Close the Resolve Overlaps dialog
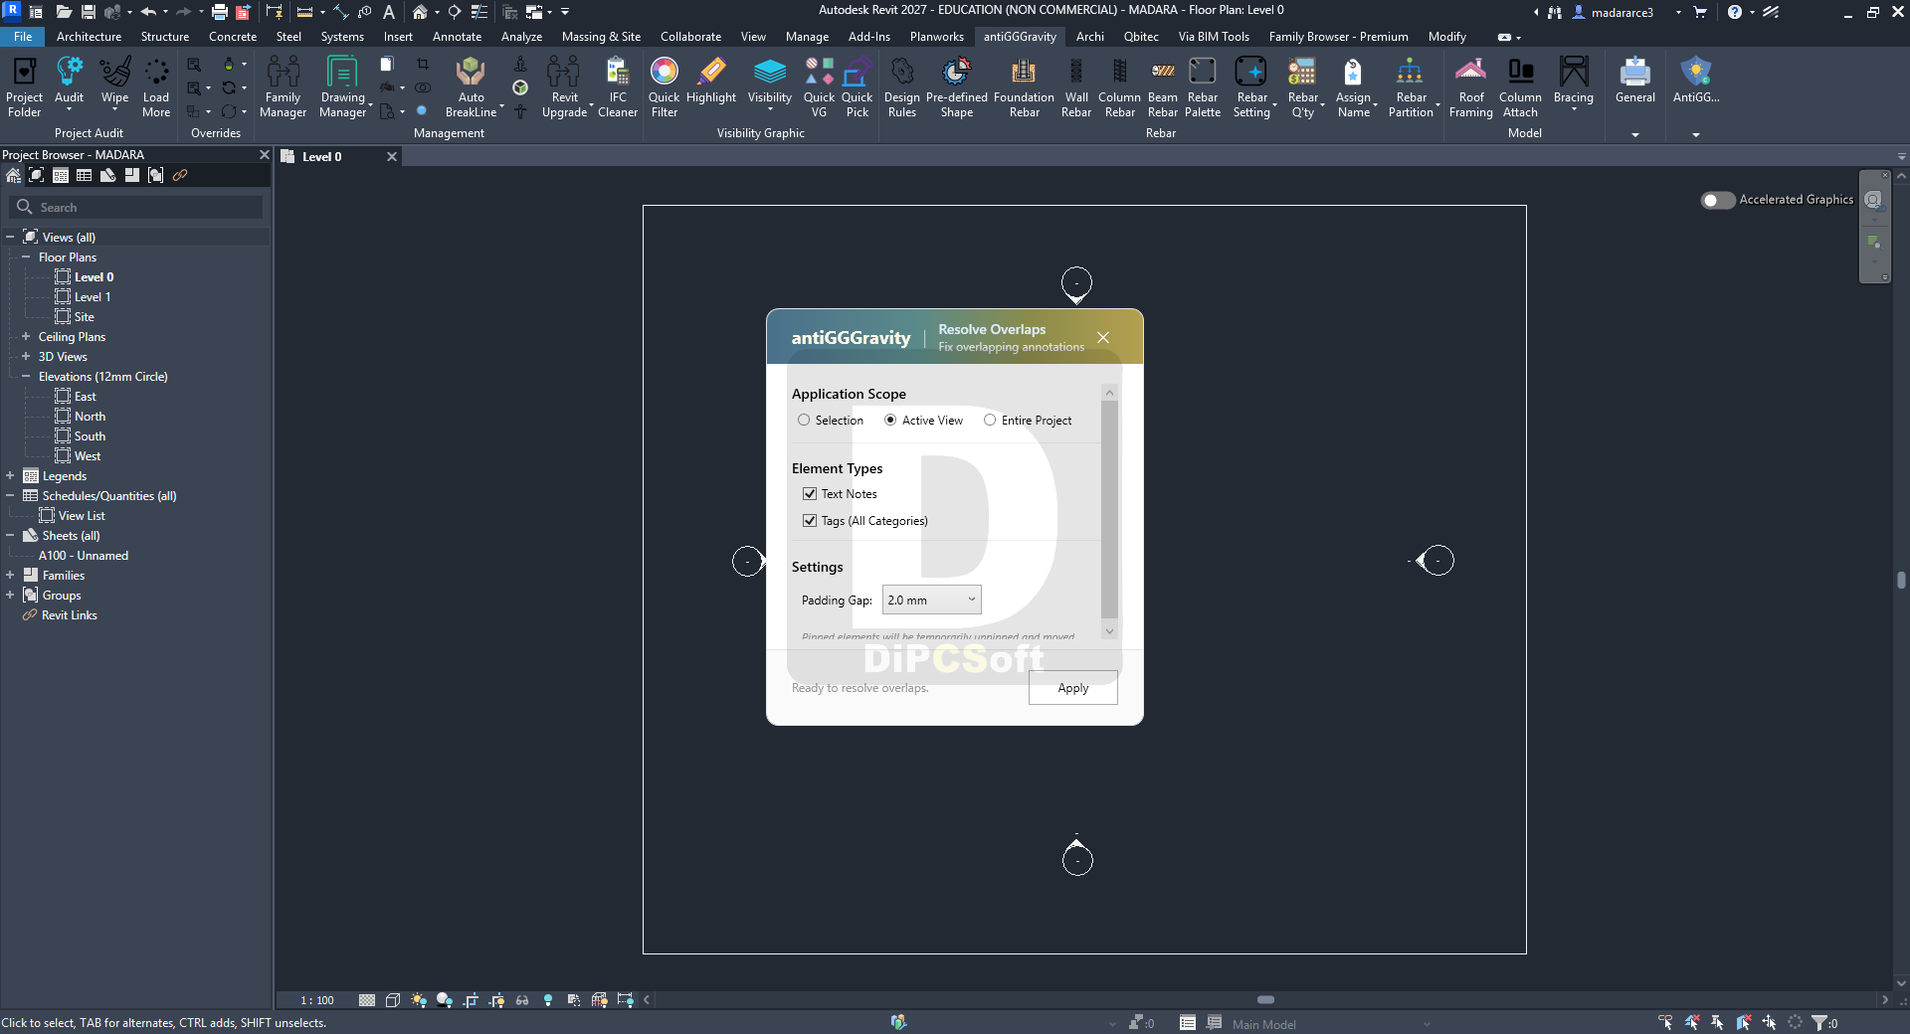The height and width of the screenshot is (1034, 1910). click(1103, 338)
